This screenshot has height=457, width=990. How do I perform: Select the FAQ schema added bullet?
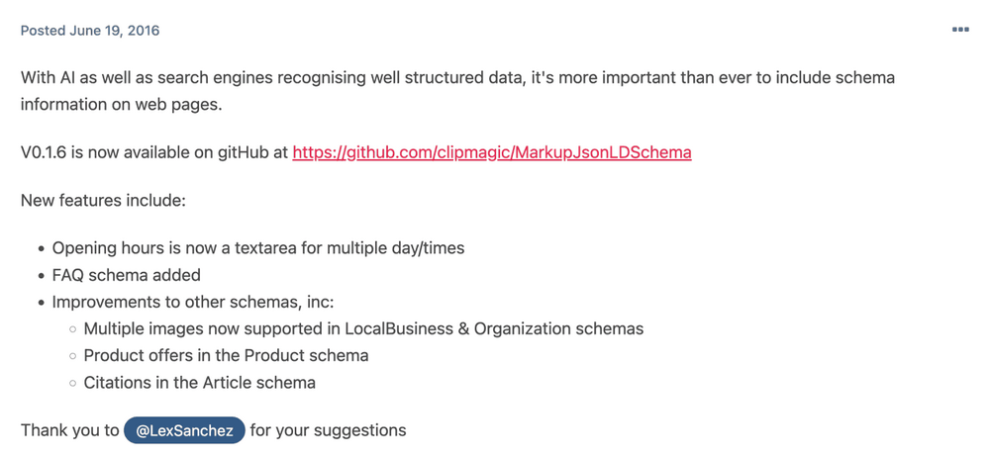126,275
